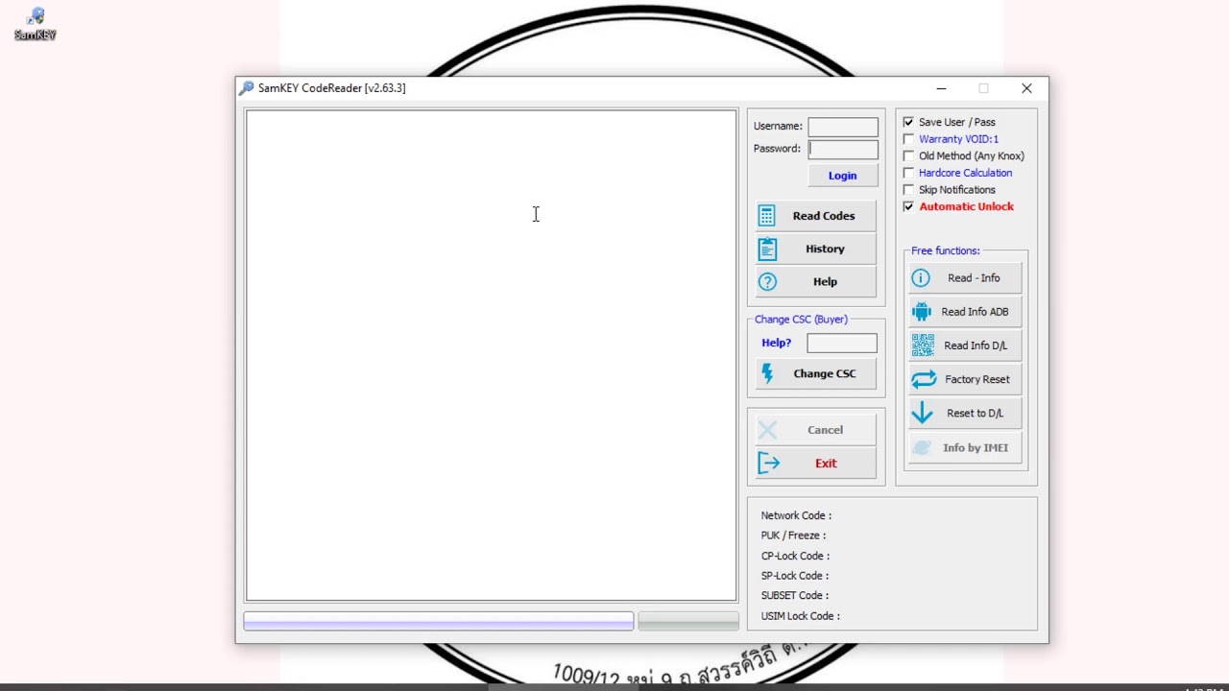This screenshot has width=1229, height=691.
Task: Click the CP-Lock Code label
Action: click(795, 556)
